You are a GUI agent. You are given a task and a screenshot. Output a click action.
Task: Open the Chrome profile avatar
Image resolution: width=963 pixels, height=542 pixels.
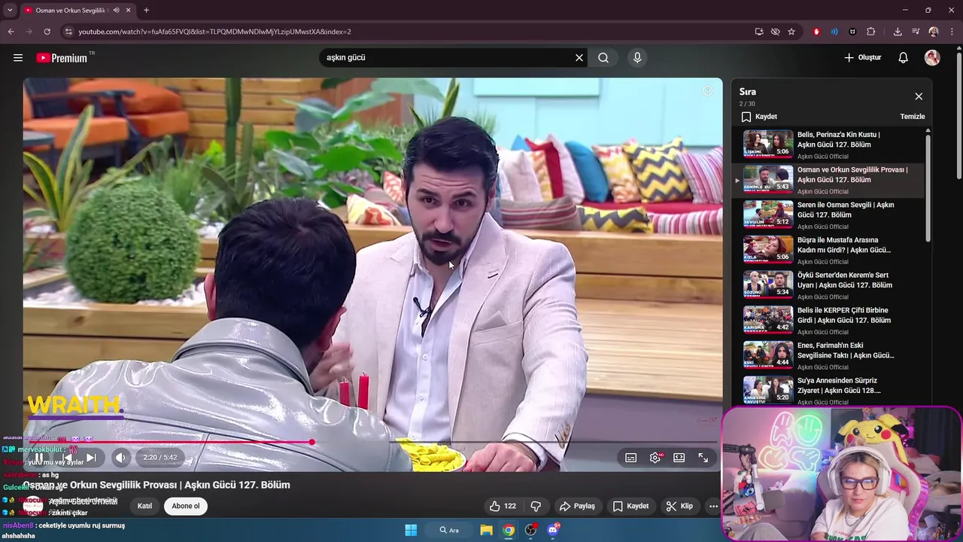pos(934,32)
